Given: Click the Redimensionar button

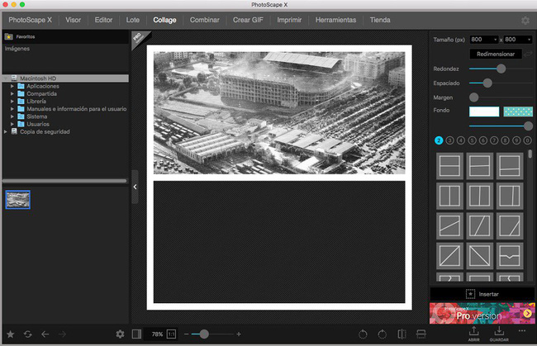Looking at the screenshot, I should tap(496, 54).
